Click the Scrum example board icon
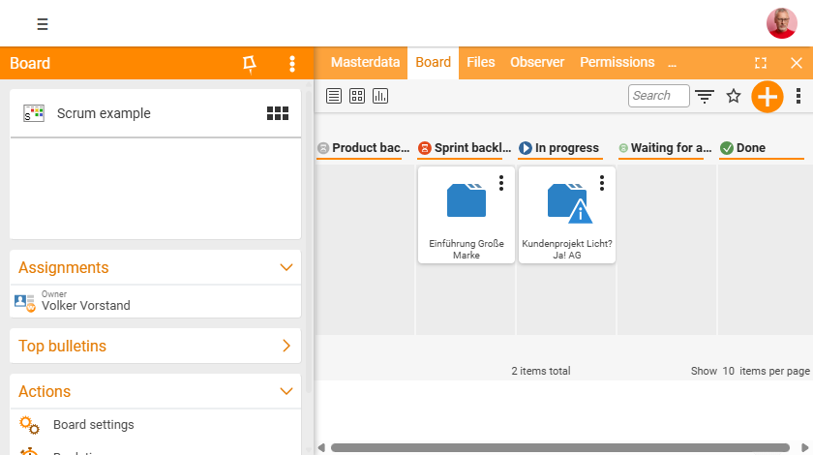The height and width of the screenshot is (455, 813). click(x=34, y=113)
